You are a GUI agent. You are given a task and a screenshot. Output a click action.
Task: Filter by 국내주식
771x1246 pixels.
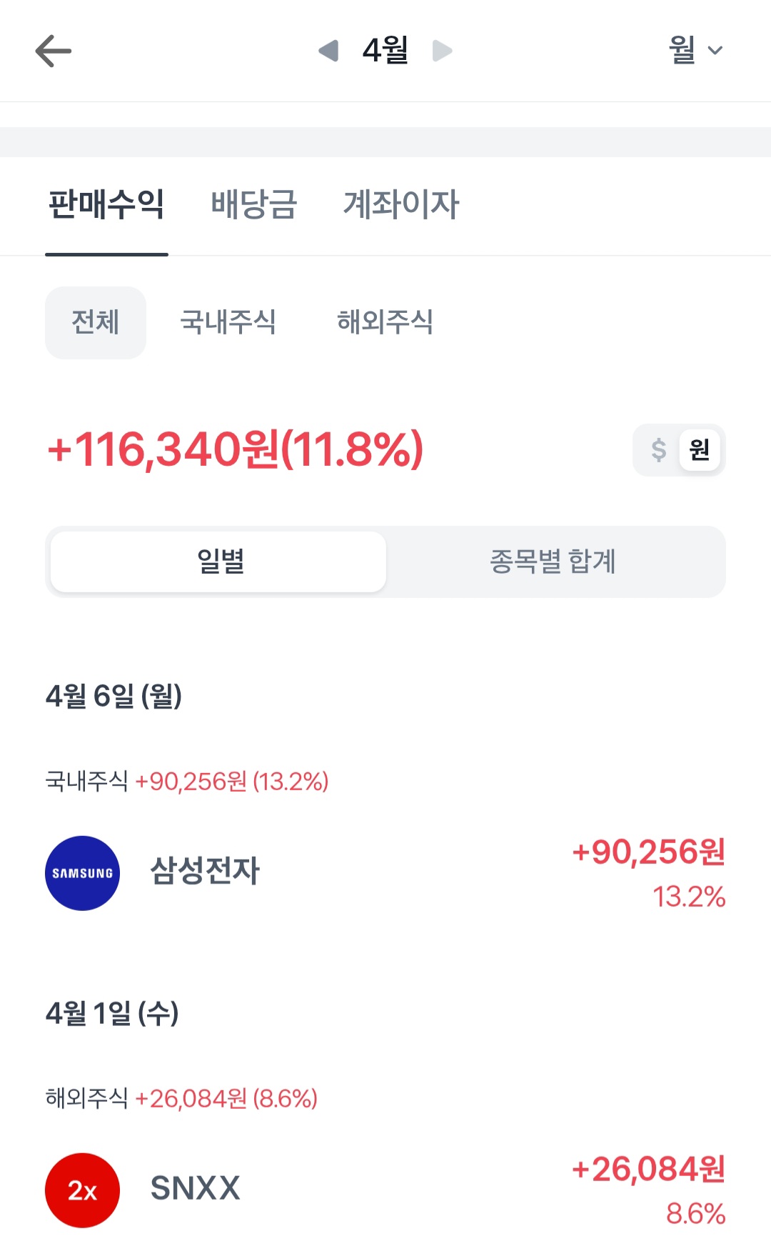coord(228,322)
